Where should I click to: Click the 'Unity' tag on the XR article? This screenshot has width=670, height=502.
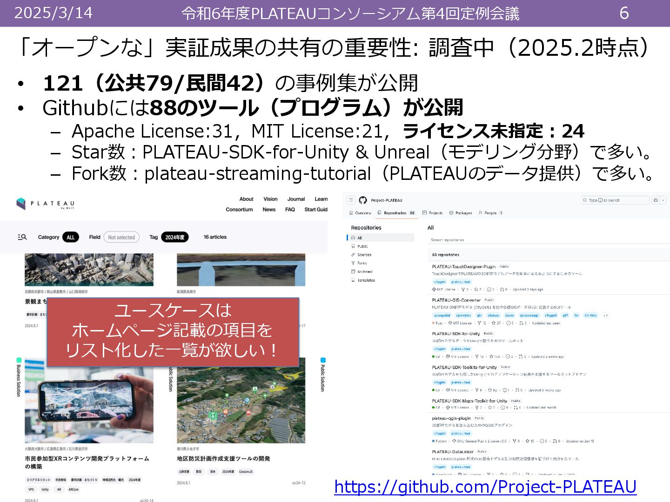point(45,489)
